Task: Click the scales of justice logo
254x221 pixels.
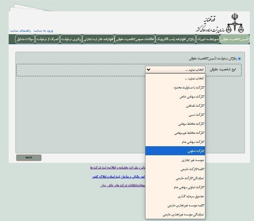Action: (x=234, y=23)
